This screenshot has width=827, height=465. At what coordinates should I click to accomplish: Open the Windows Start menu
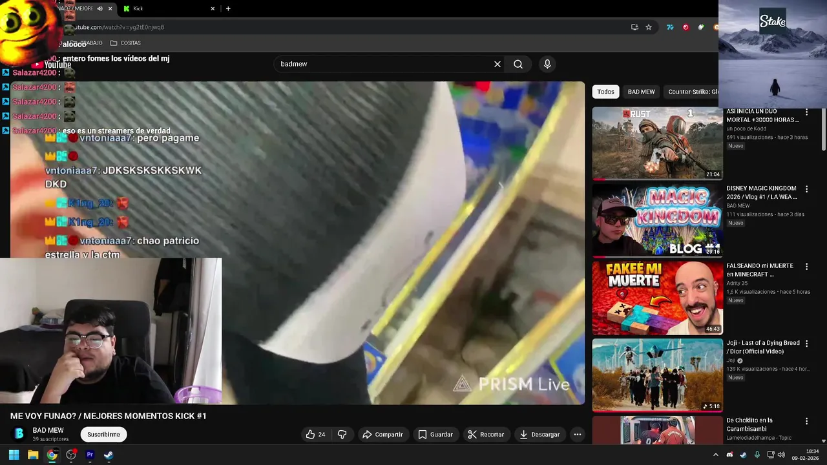pyautogui.click(x=14, y=455)
